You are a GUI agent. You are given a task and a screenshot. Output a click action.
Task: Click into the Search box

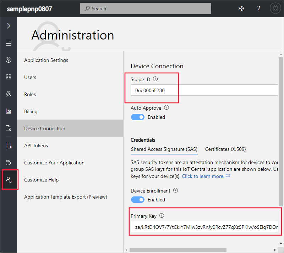click(x=146, y=9)
